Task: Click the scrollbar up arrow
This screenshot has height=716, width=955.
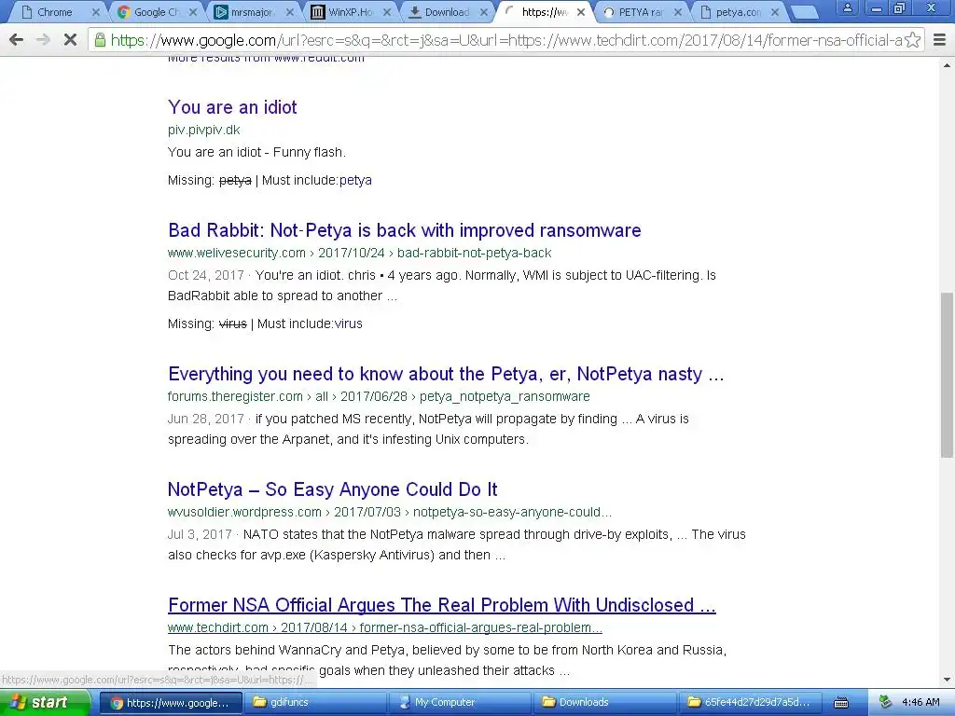Action: [x=948, y=64]
